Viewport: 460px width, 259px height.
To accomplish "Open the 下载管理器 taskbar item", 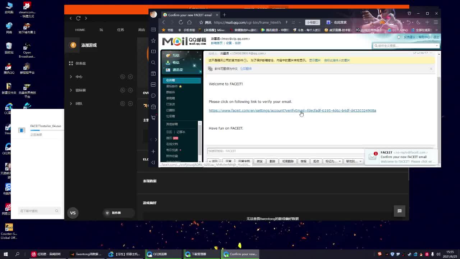I will pos(198,254).
